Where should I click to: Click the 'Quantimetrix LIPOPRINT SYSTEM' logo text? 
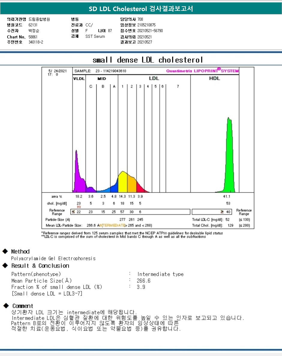(x=202, y=70)
